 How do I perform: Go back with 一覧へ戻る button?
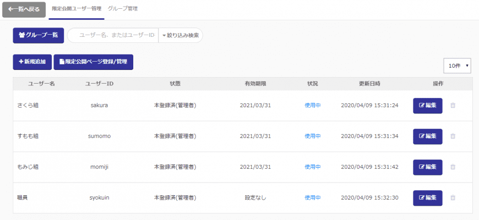coord(24,9)
